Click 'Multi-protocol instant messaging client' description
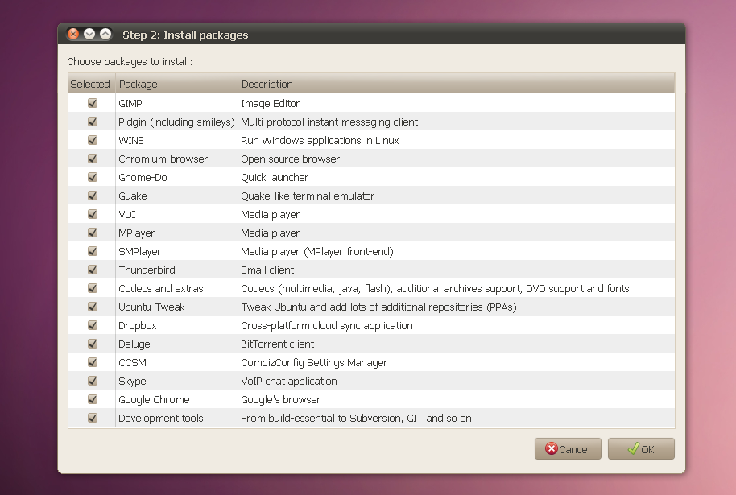This screenshot has height=495, width=736. (x=329, y=122)
